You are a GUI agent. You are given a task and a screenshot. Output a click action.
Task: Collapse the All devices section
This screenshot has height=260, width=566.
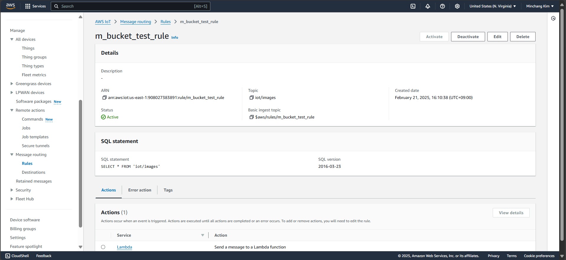click(12, 39)
